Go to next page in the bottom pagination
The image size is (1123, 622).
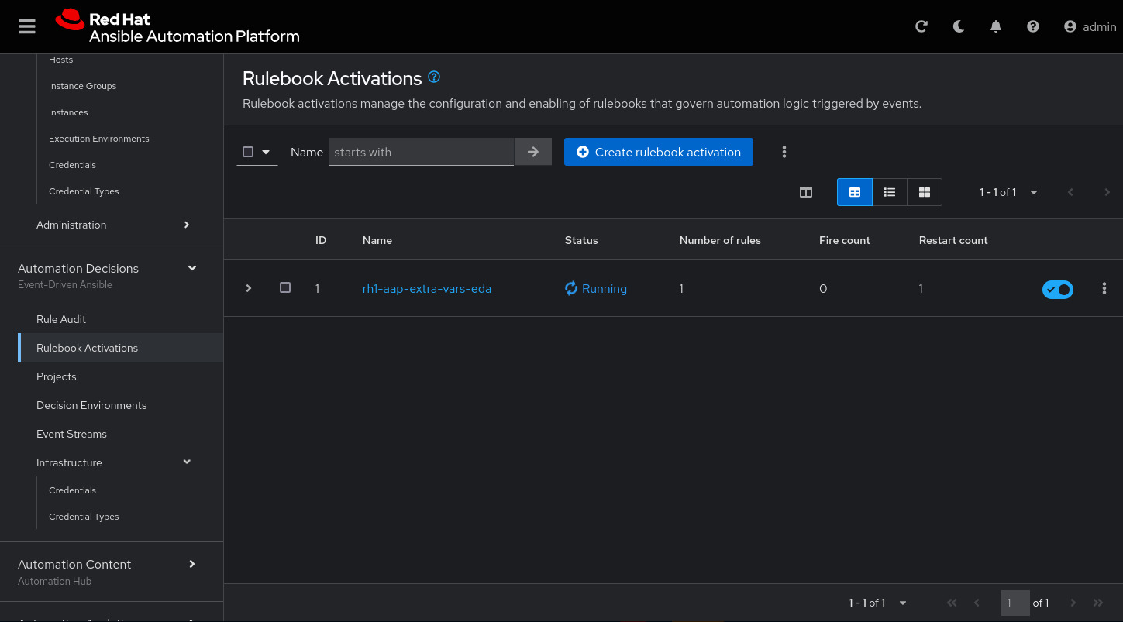click(x=1073, y=603)
